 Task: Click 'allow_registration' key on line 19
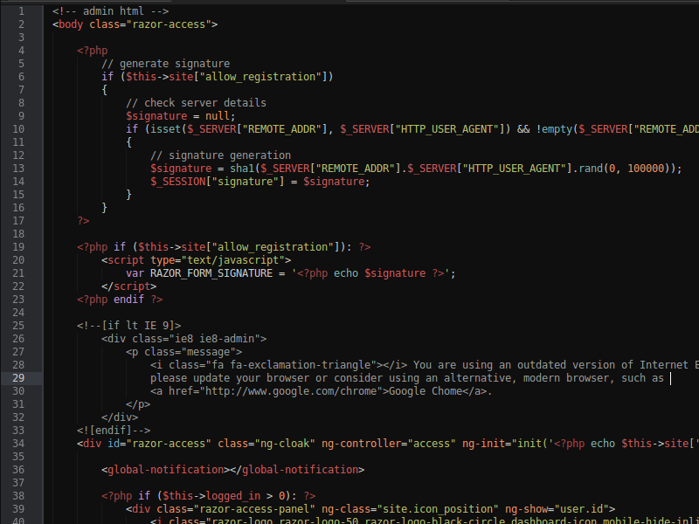(x=273, y=247)
